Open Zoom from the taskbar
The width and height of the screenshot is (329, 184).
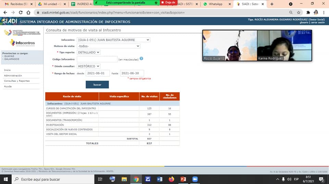click(x=195, y=179)
